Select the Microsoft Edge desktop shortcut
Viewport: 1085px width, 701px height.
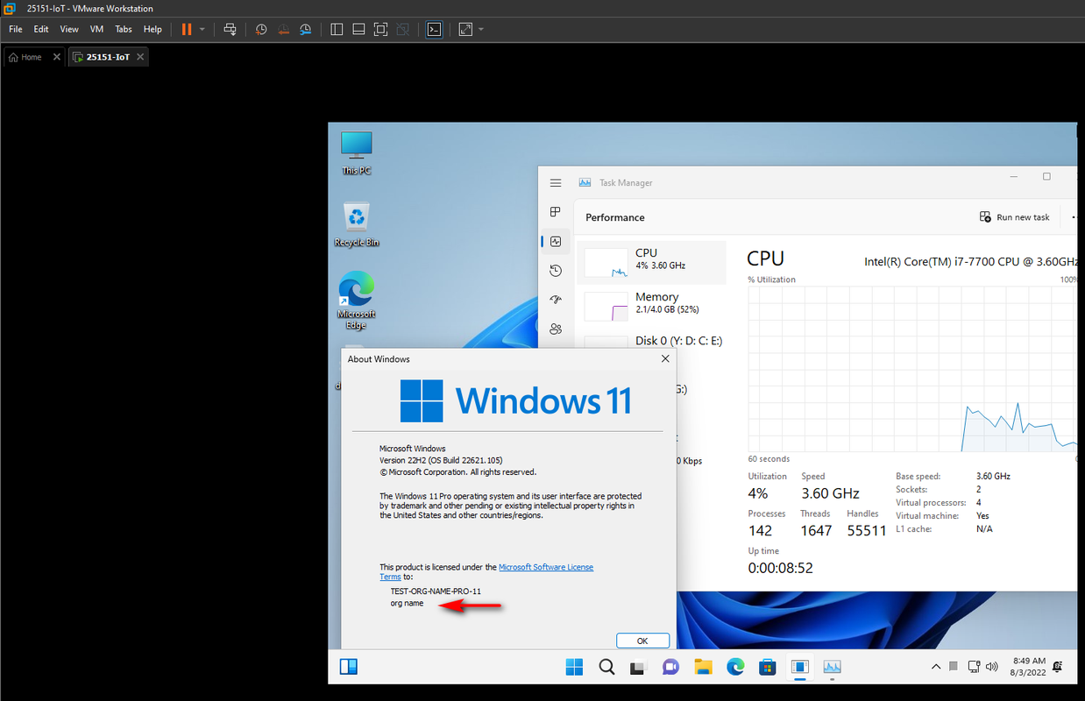click(x=356, y=301)
